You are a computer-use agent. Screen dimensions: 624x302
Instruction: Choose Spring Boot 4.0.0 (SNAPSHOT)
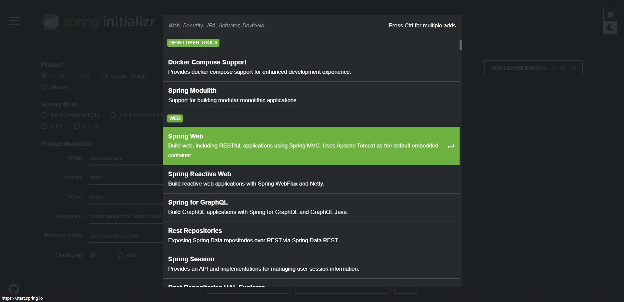coord(70,115)
